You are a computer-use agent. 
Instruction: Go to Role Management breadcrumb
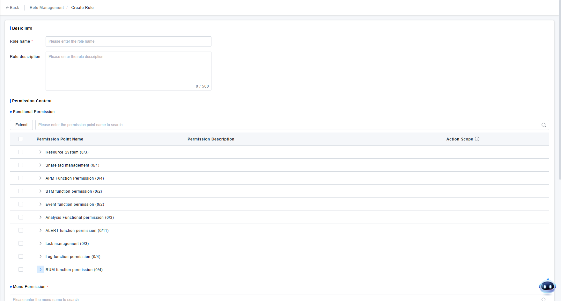(47, 8)
